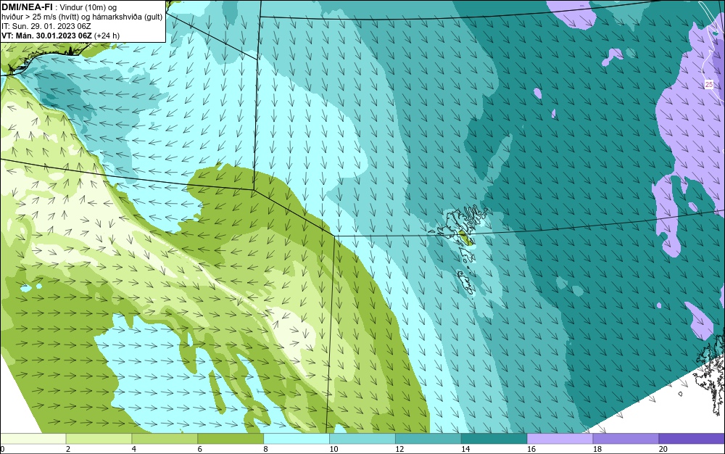Click the legend scale label '6'

[200, 449]
